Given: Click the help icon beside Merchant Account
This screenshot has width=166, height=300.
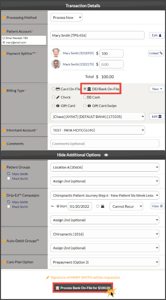Looking at the screenshot, I should point(4,130).
